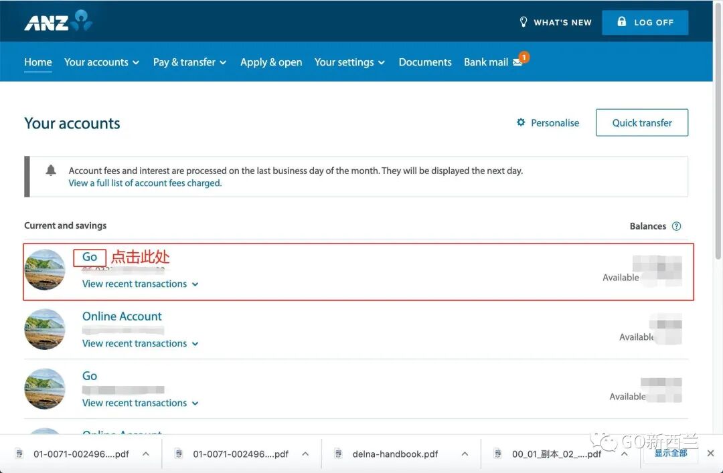This screenshot has width=723, height=473.
Task: Open the Balances help question mark
Action: [677, 225]
